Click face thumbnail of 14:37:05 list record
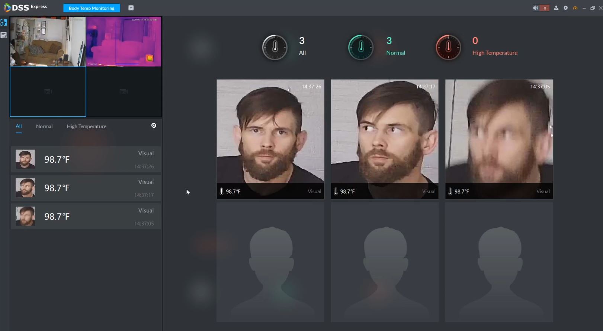The height and width of the screenshot is (331, 603). click(x=25, y=216)
